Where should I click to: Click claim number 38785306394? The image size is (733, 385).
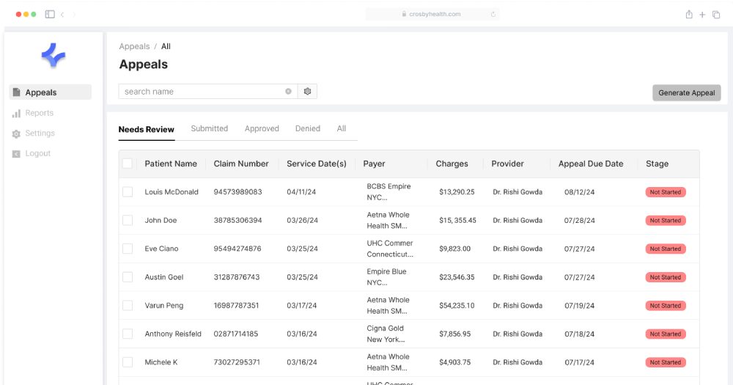[x=238, y=220]
